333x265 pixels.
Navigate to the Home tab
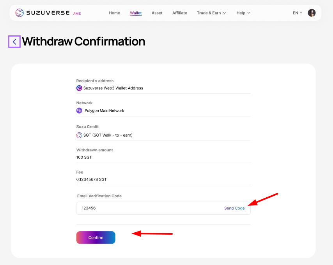point(114,13)
